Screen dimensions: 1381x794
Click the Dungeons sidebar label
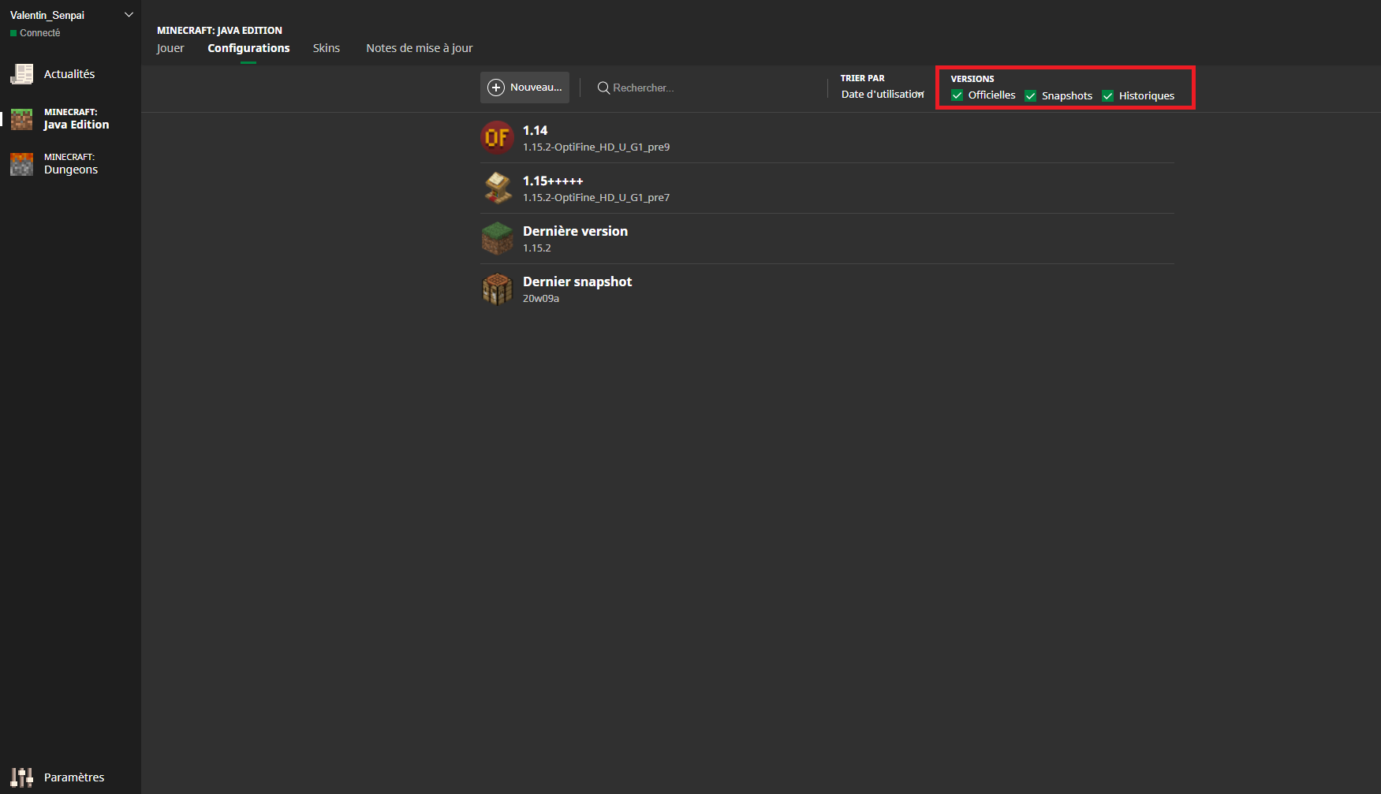[x=71, y=170]
